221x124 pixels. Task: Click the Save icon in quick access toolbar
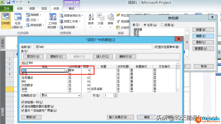coord(8,2)
